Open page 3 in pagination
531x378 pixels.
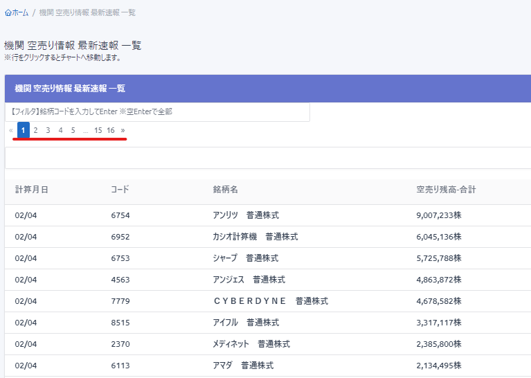48,130
